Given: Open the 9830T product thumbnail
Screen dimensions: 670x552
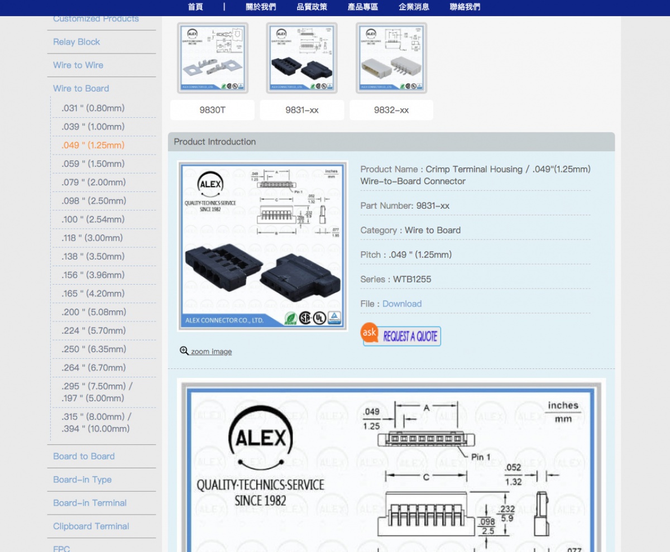Looking at the screenshot, I should pyautogui.click(x=213, y=58).
